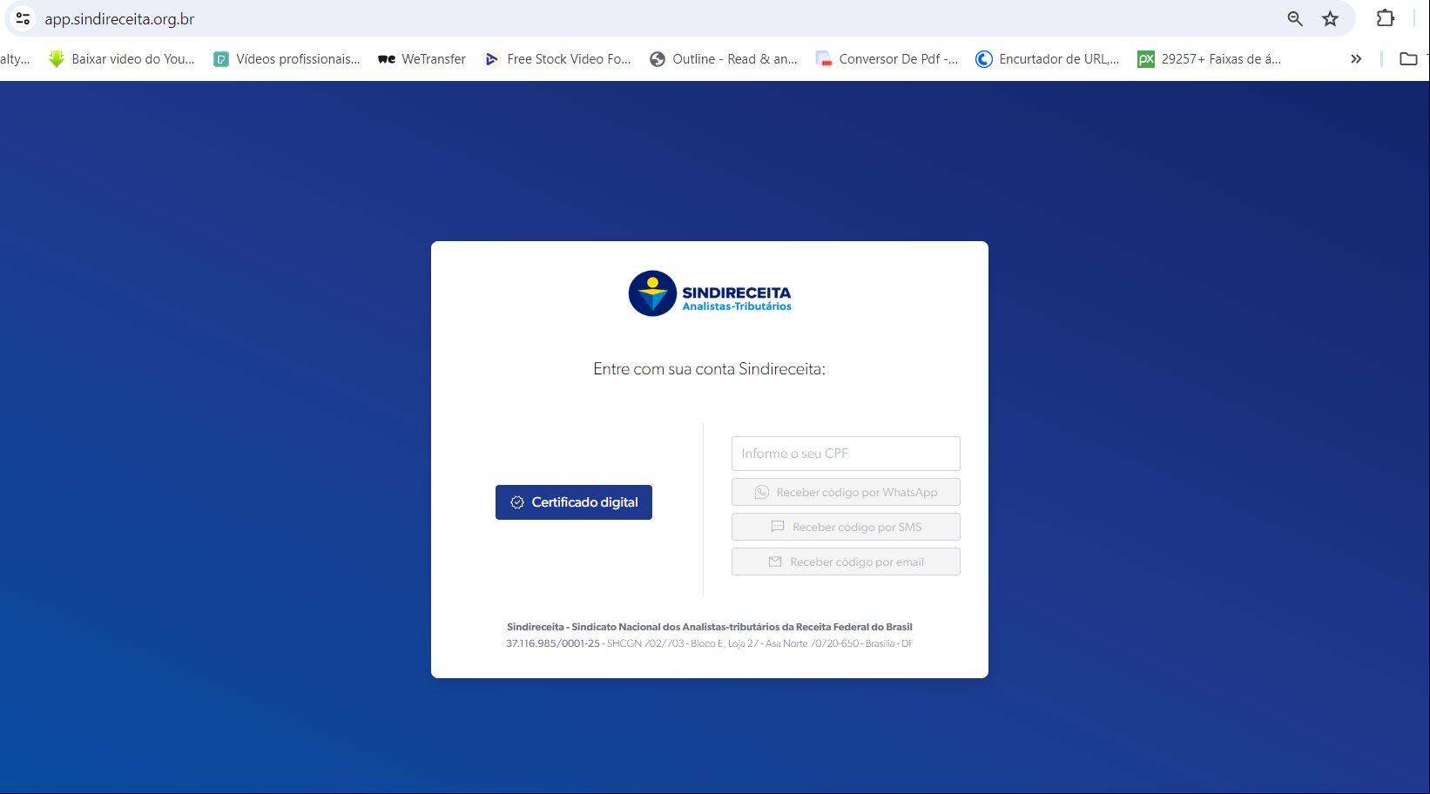
Task: Click the Entre com sua conta Sindireceita text
Action: [710, 369]
